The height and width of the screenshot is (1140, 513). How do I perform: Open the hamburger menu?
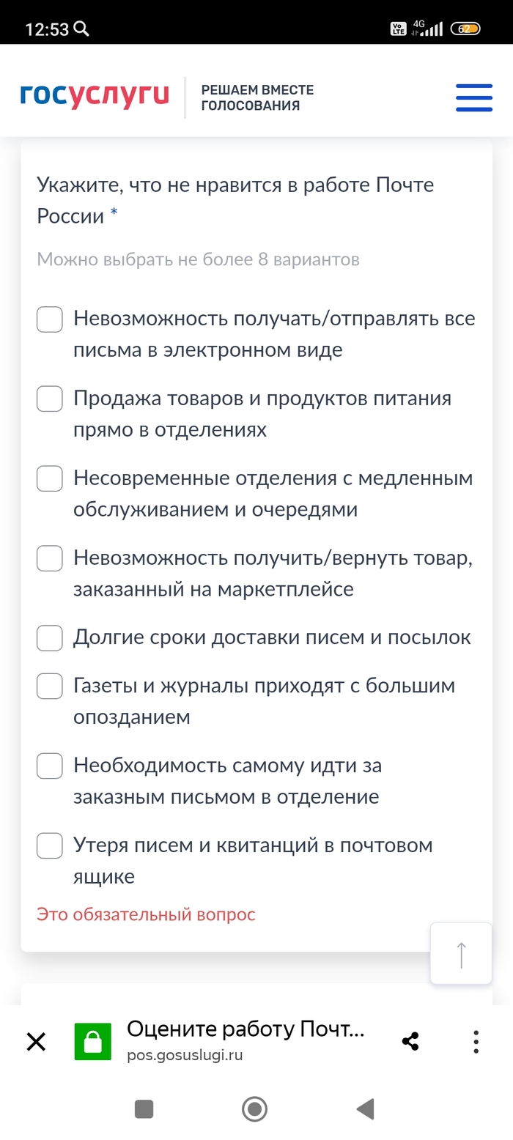473,97
